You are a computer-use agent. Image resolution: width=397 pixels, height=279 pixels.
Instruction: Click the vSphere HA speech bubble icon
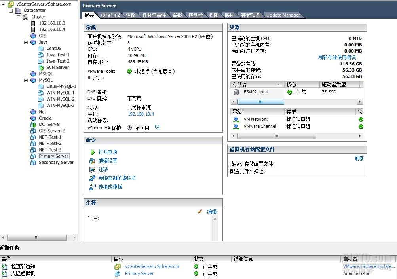click(x=157, y=127)
